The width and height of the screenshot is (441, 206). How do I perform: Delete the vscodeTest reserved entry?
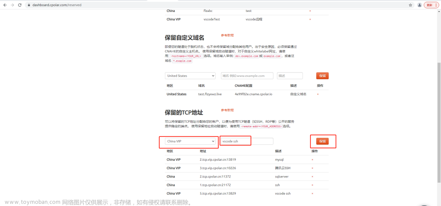click(310, 19)
